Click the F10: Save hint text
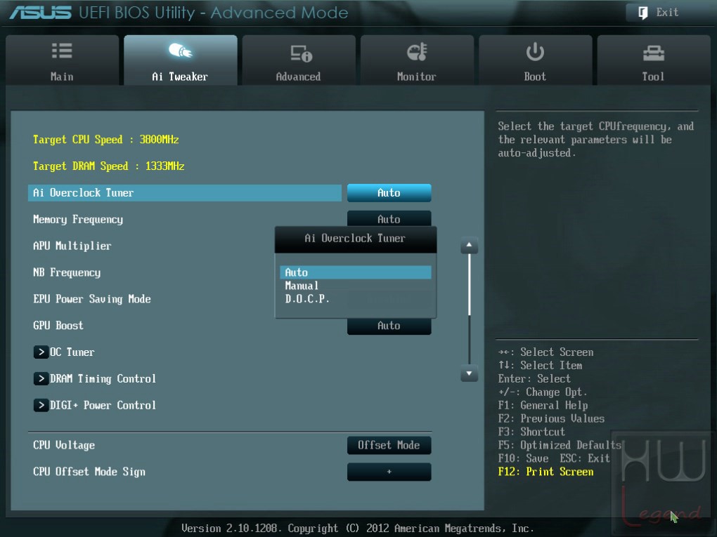 (523, 458)
